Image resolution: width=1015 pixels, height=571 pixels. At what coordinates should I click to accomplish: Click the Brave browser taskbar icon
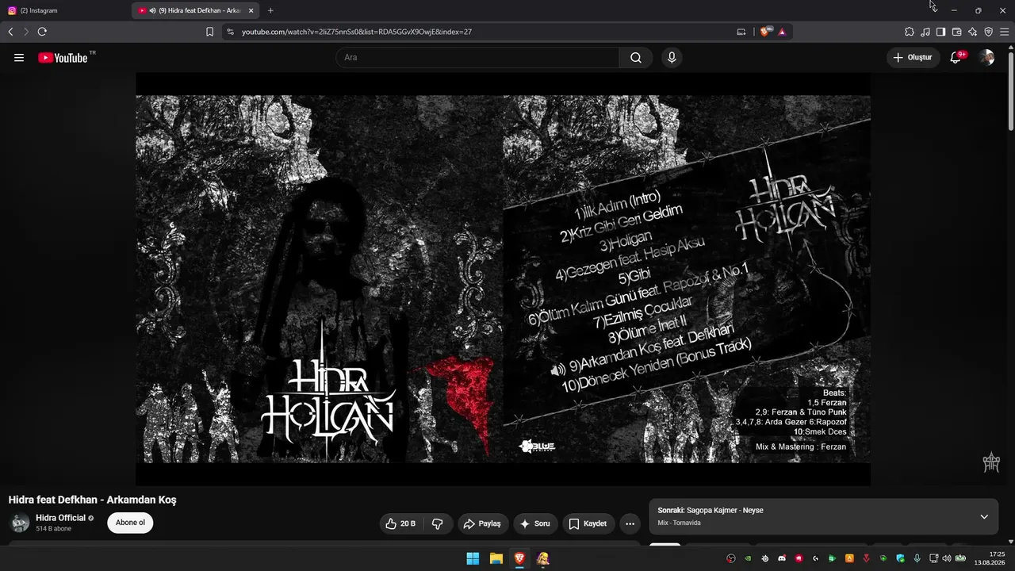(x=519, y=558)
